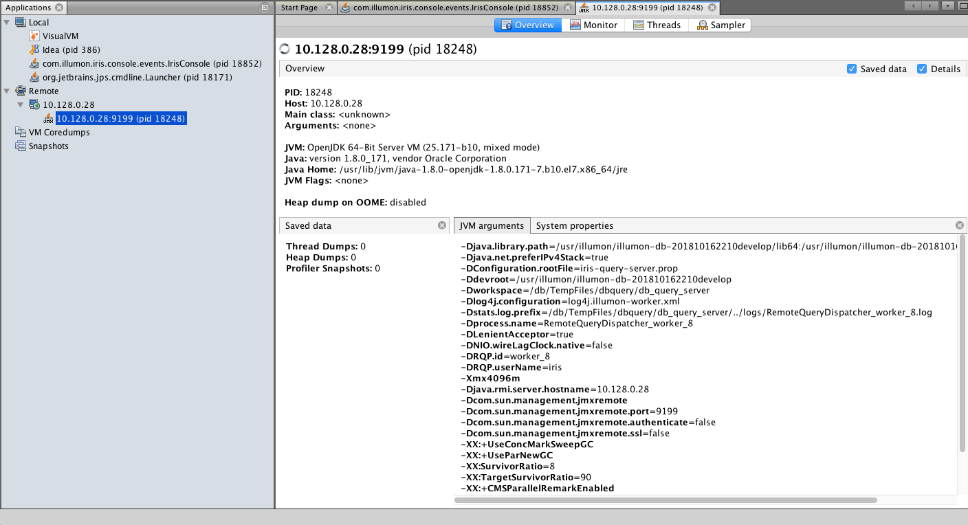
Task: Minimize the Applications panel via corner icon
Action: pos(265,8)
